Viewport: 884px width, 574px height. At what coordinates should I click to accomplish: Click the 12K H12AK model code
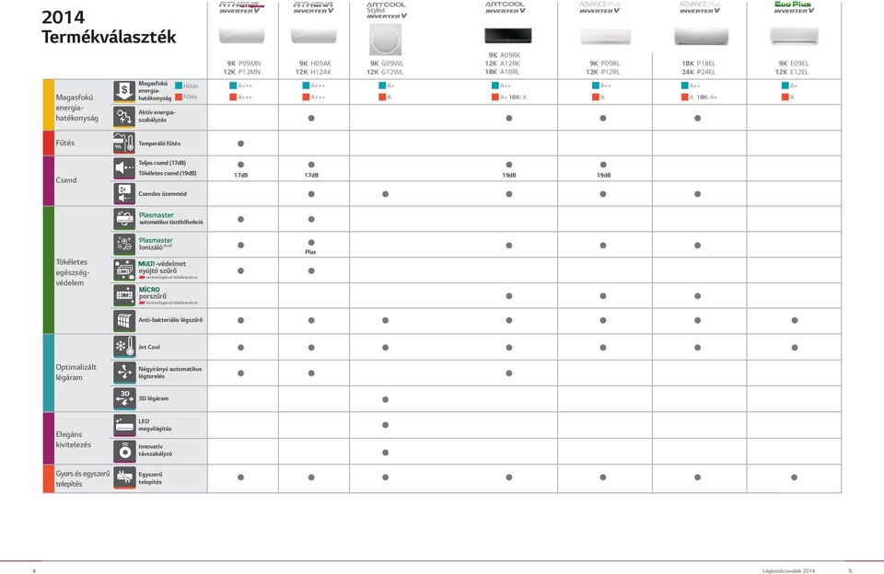313,72
